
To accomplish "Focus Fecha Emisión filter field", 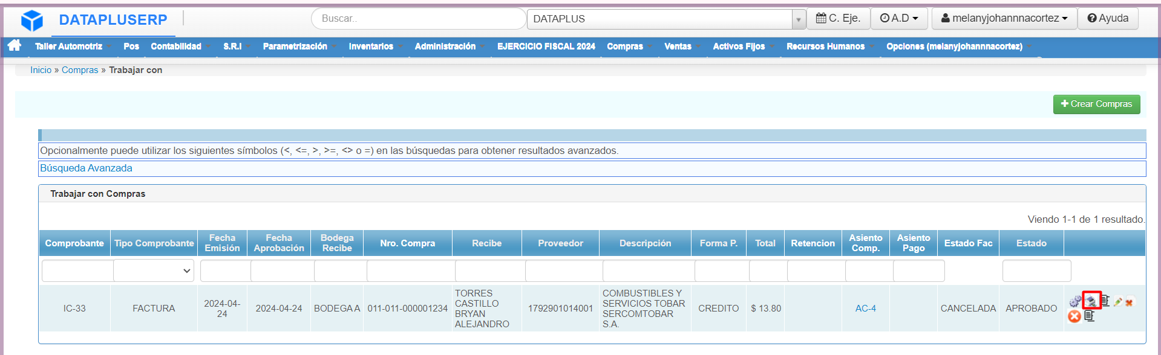I will pyautogui.click(x=225, y=271).
